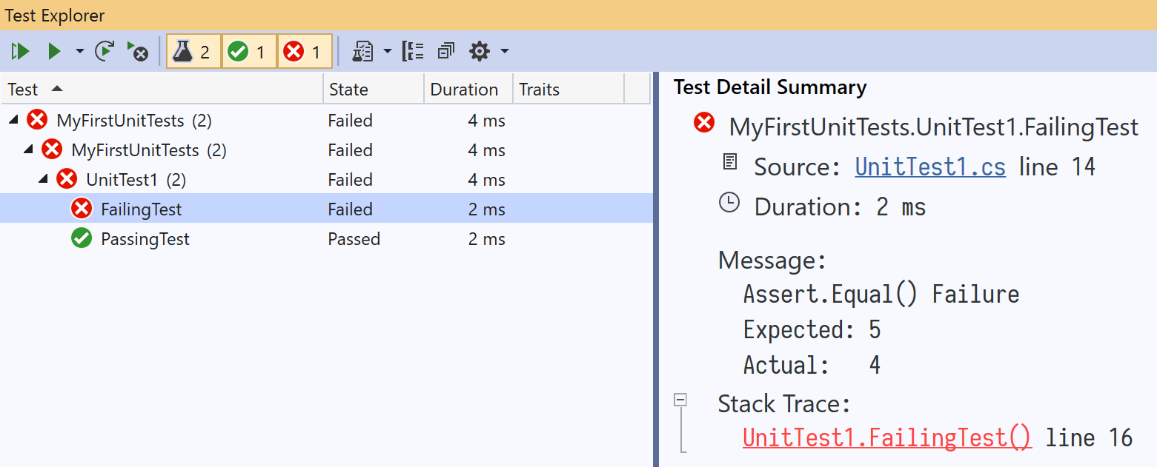
Task: Open the Run button dropdown arrow
Action: (79, 52)
